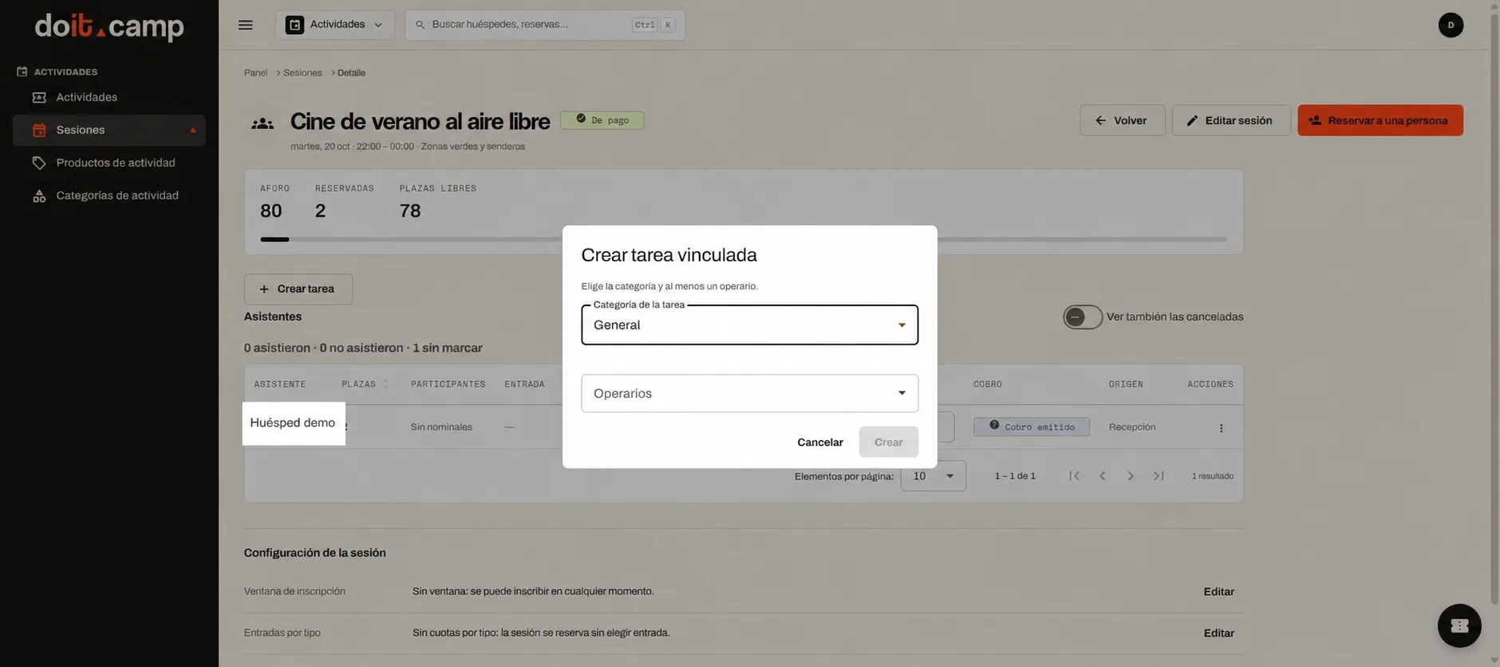Toggle 'Ver también las canceladas' switch
Image resolution: width=1500 pixels, height=667 pixels.
(1082, 317)
